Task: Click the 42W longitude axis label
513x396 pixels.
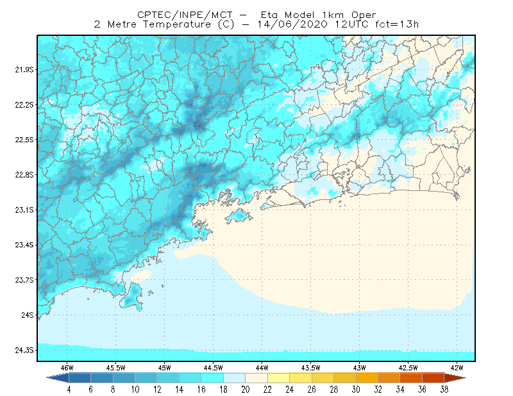Action: click(457, 368)
